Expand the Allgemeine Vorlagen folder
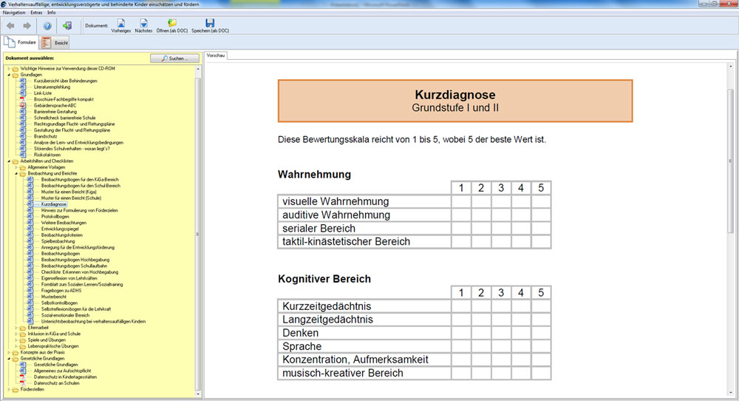Image resolution: width=739 pixels, height=401 pixels. pos(16,167)
